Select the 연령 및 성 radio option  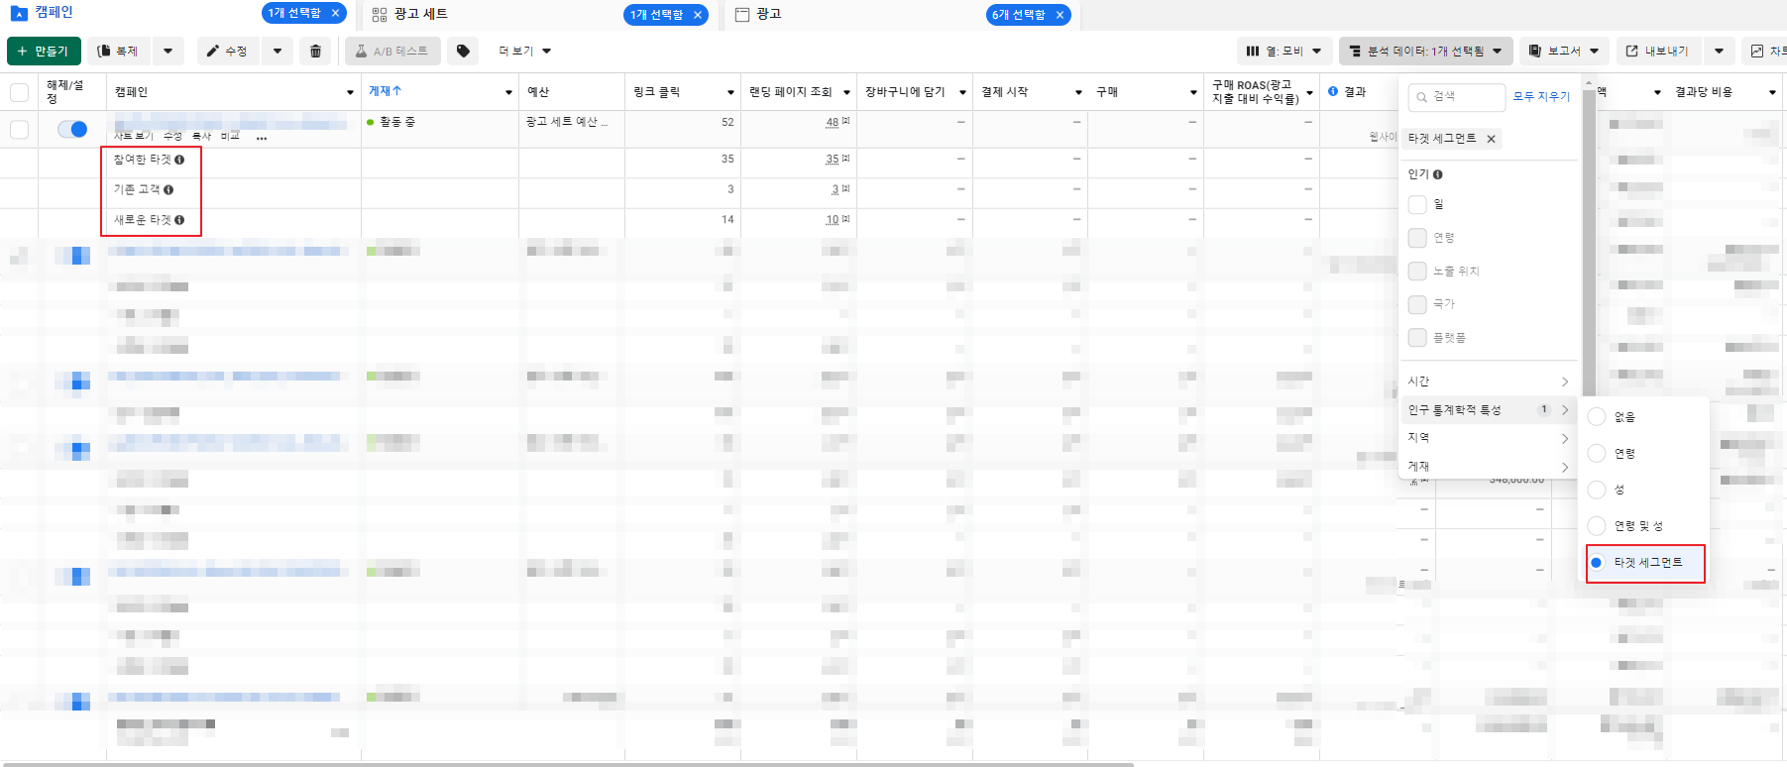pos(1597,526)
